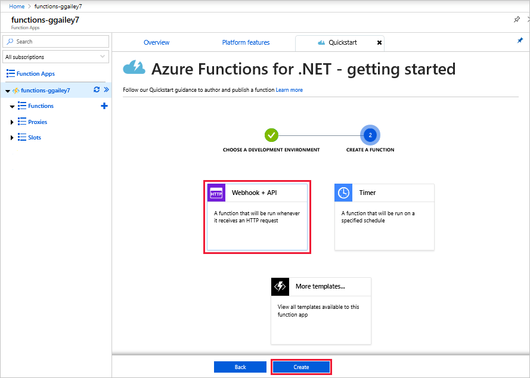Click the list icon next to Slots
Viewport: 530px width, 378px height.
point(22,137)
